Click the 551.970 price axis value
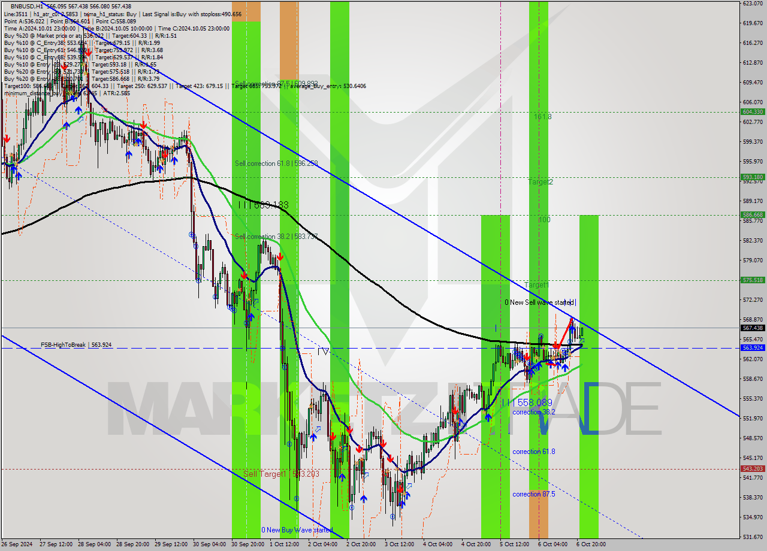This screenshot has width=767, height=551. coord(753,418)
